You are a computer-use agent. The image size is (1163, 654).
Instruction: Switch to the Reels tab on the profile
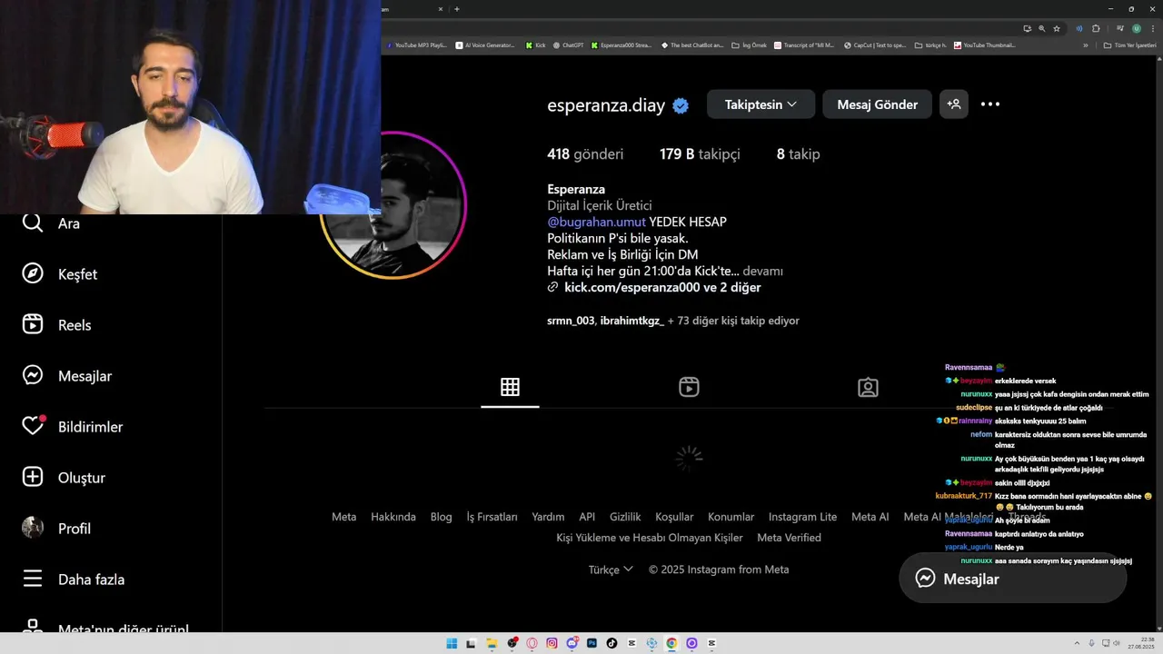click(689, 387)
